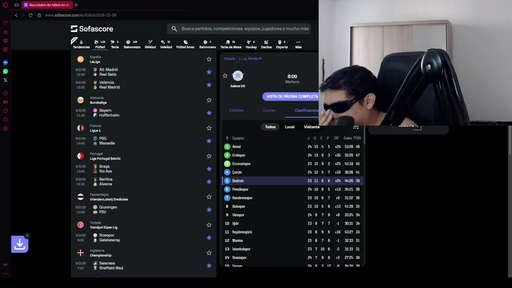Select the Local standings filter
This screenshot has height=288, width=512.
point(290,127)
